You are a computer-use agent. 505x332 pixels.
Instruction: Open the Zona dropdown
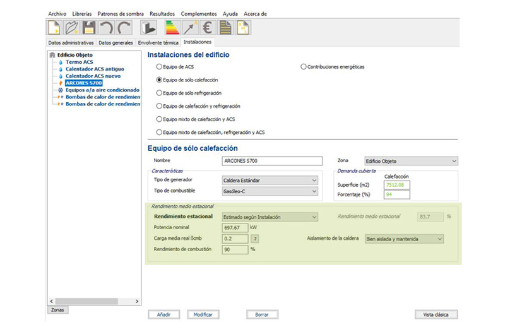click(x=411, y=161)
